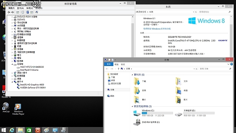Expand 網路介面卡 network adapters node
This screenshot has width=236, height=133.
coord(12,73)
